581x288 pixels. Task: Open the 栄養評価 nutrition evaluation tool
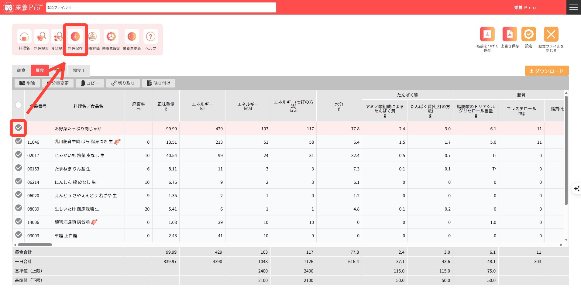point(93,37)
